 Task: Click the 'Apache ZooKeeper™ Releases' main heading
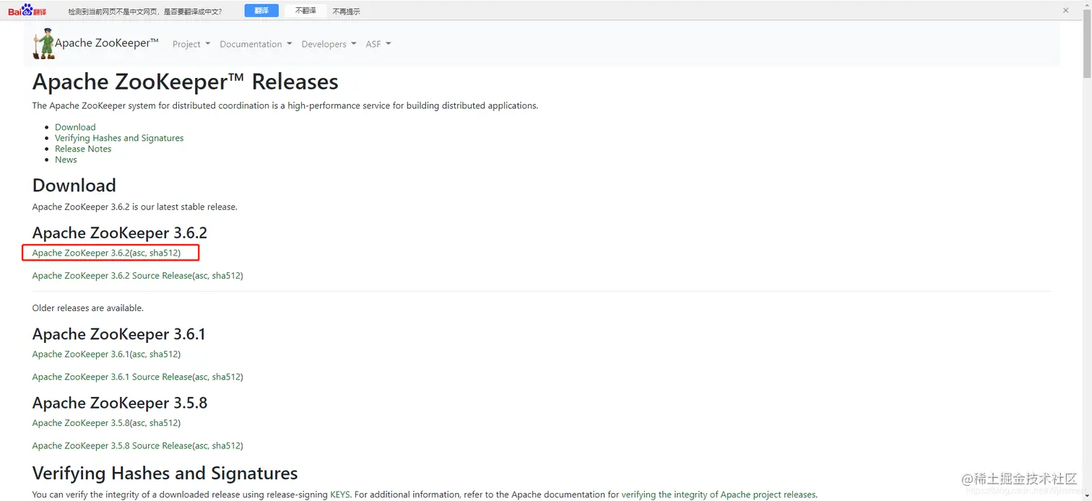186,82
